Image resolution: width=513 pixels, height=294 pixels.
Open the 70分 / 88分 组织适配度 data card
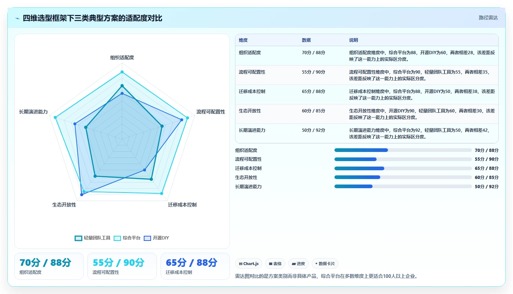point(49,266)
